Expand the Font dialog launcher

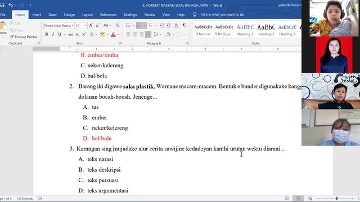pyautogui.click(x=120, y=43)
